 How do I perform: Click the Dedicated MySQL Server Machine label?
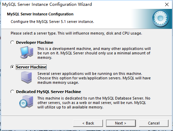click(x=48, y=92)
